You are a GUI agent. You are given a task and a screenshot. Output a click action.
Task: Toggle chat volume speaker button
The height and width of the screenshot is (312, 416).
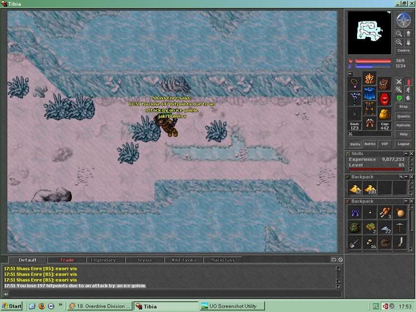pyautogui.click(x=6, y=294)
